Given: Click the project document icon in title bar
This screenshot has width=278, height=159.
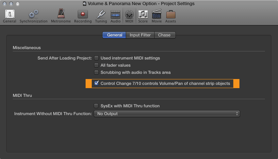Looking at the screenshot, I should pos(85,4).
